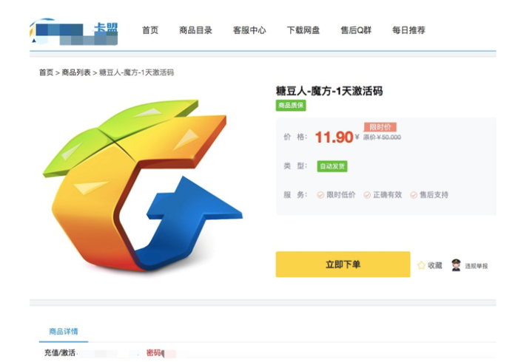Click the check icon beside 正确有效
Image resolution: width=518 pixels, height=362 pixels.
[367, 195]
